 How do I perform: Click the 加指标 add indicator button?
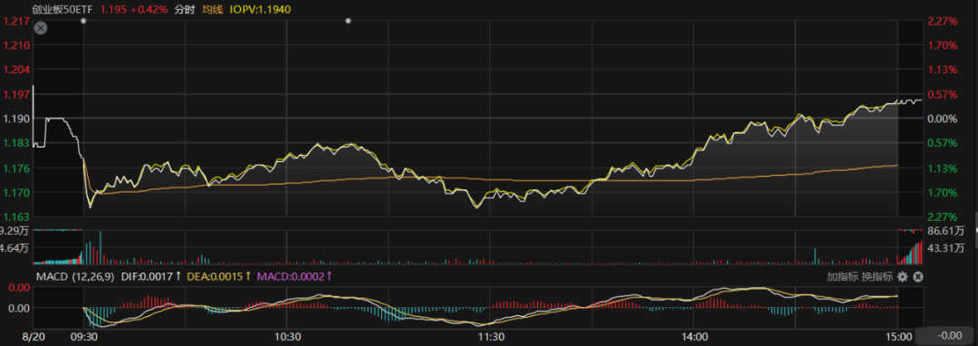[843, 276]
